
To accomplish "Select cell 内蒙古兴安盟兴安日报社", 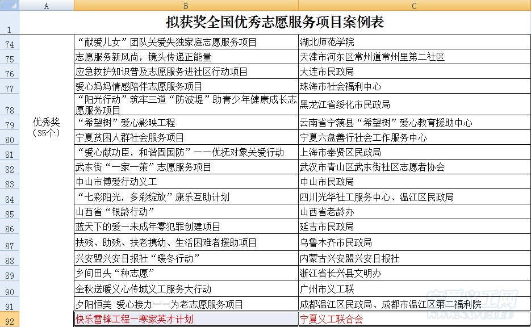I will tap(415, 258).
